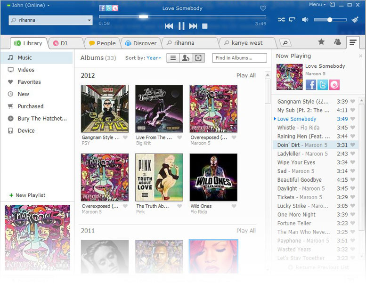Open the Discover tab
Image resolution: width=366 pixels, height=283 pixels.
pos(141,43)
